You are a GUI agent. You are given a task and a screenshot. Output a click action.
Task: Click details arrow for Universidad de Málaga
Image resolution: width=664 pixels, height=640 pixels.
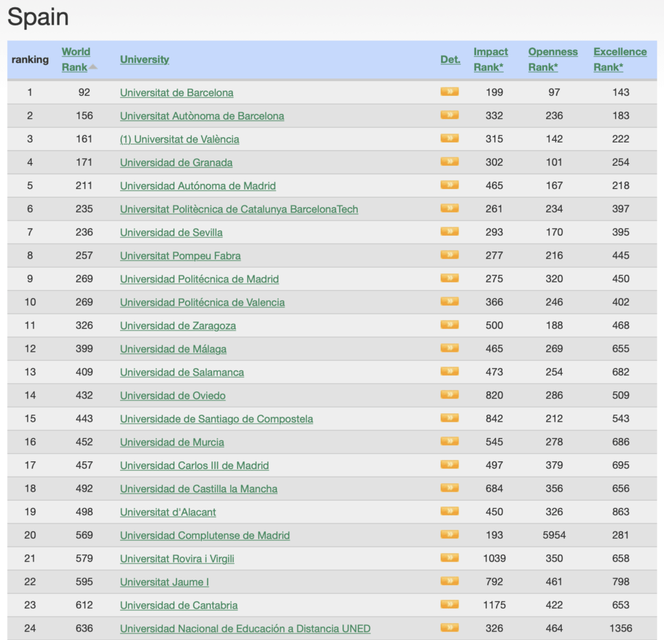pos(449,348)
